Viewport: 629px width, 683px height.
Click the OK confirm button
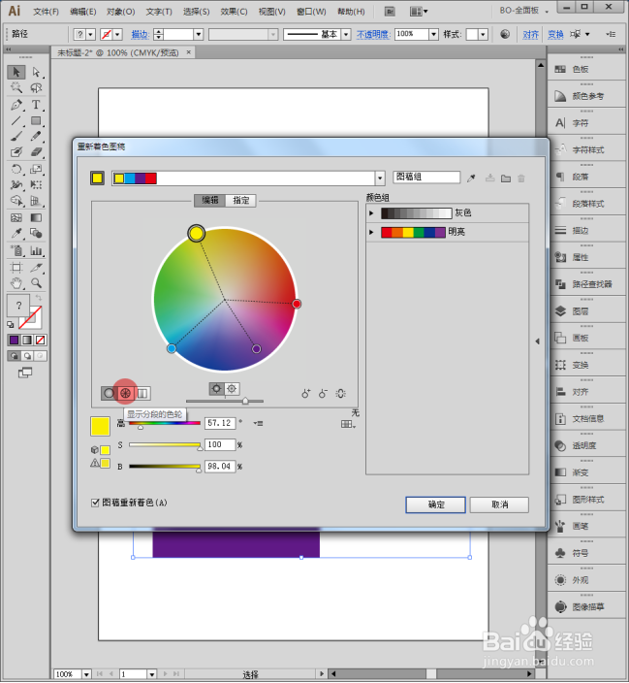pos(436,504)
